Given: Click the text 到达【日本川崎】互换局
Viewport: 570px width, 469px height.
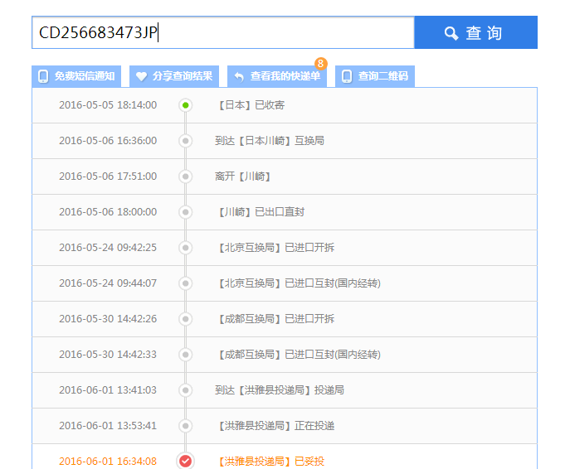Looking at the screenshot, I should [270, 141].
